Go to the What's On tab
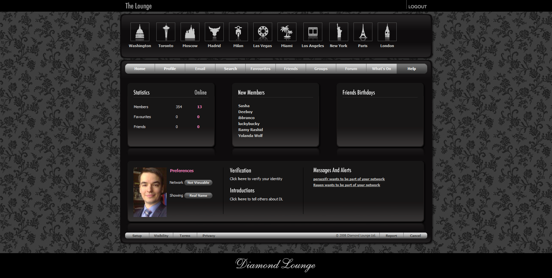552x278 pixels. (x=381, y=69)
